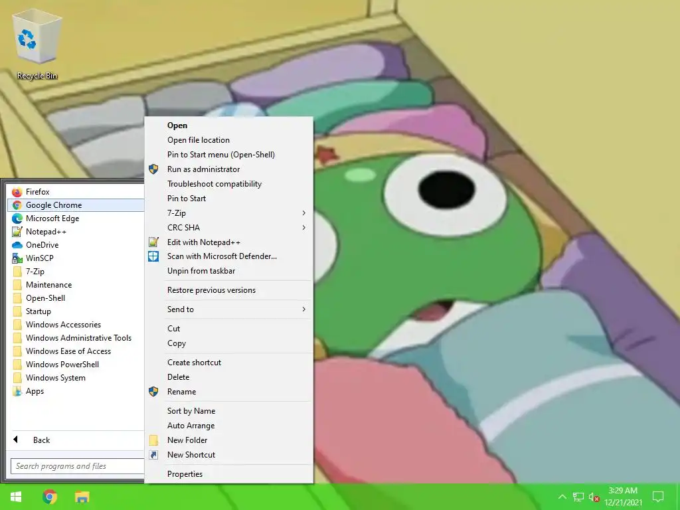Select Restore previous versions
This screenshot has height=510, width=680.
pyautogui.click(x=228, y=290)
